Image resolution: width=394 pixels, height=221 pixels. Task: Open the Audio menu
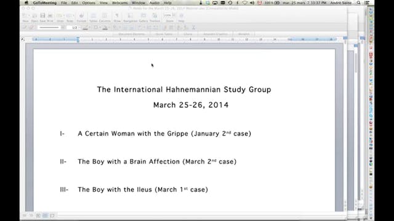(155, 2)
